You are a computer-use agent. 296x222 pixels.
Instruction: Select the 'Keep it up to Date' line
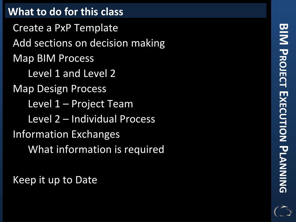click(x=55, y=180)
